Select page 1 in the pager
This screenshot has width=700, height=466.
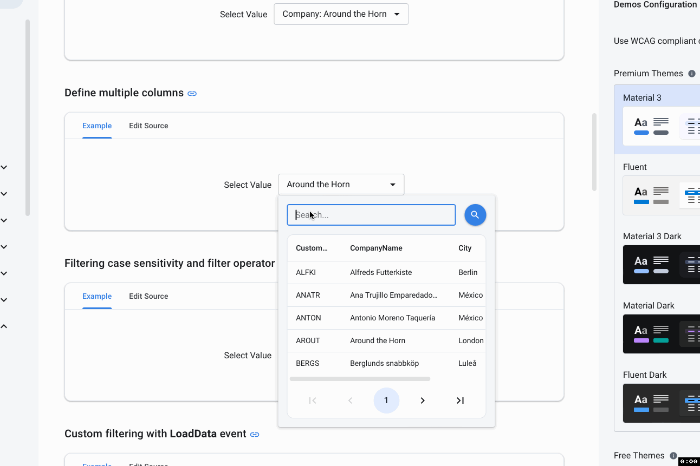[386, 401]
